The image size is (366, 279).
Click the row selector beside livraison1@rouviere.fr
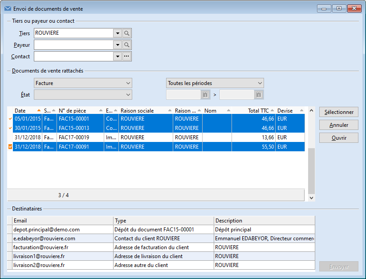[x=10, y=256]
